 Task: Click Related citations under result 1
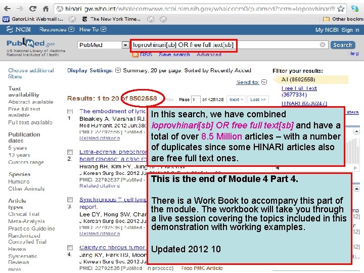100,138
